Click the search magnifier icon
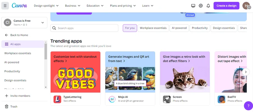 click(54, 28)
